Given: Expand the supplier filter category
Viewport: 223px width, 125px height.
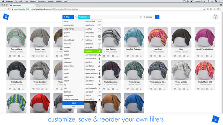Looking at the screenshot, I should tap(73, 58).
